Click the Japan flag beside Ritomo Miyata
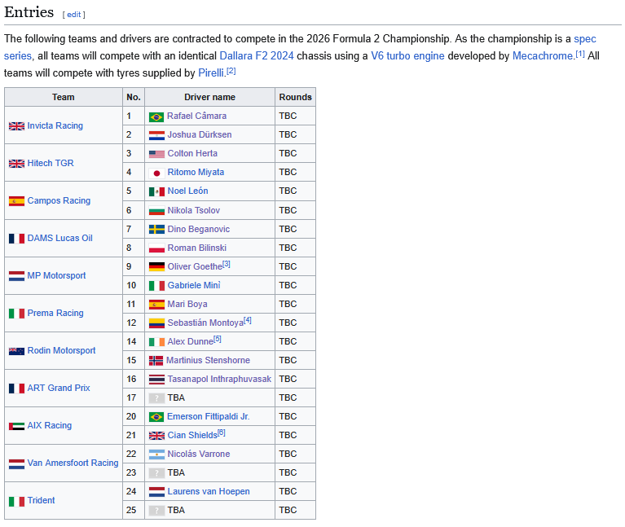The height and width of the screenshot is (527, 625). 156,173
